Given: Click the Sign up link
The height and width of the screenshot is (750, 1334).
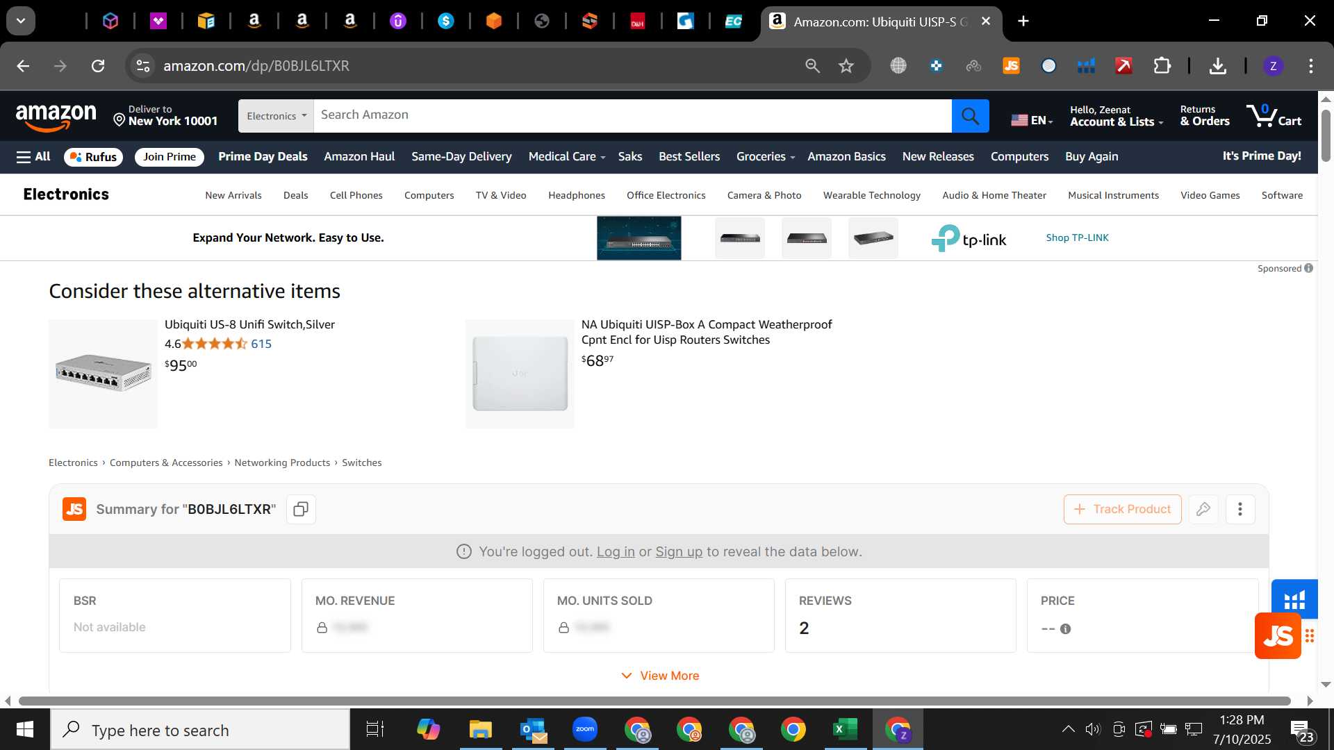Looking at the screenshot, I should tap(679, 552).
